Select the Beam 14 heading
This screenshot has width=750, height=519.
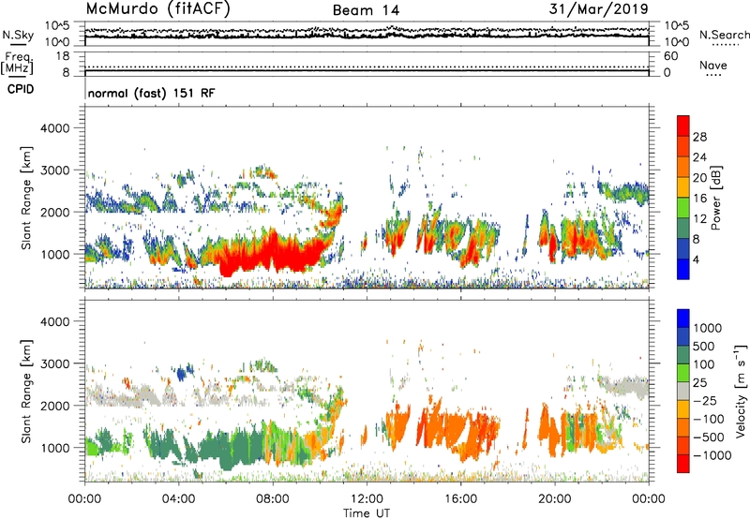point(366,10)
